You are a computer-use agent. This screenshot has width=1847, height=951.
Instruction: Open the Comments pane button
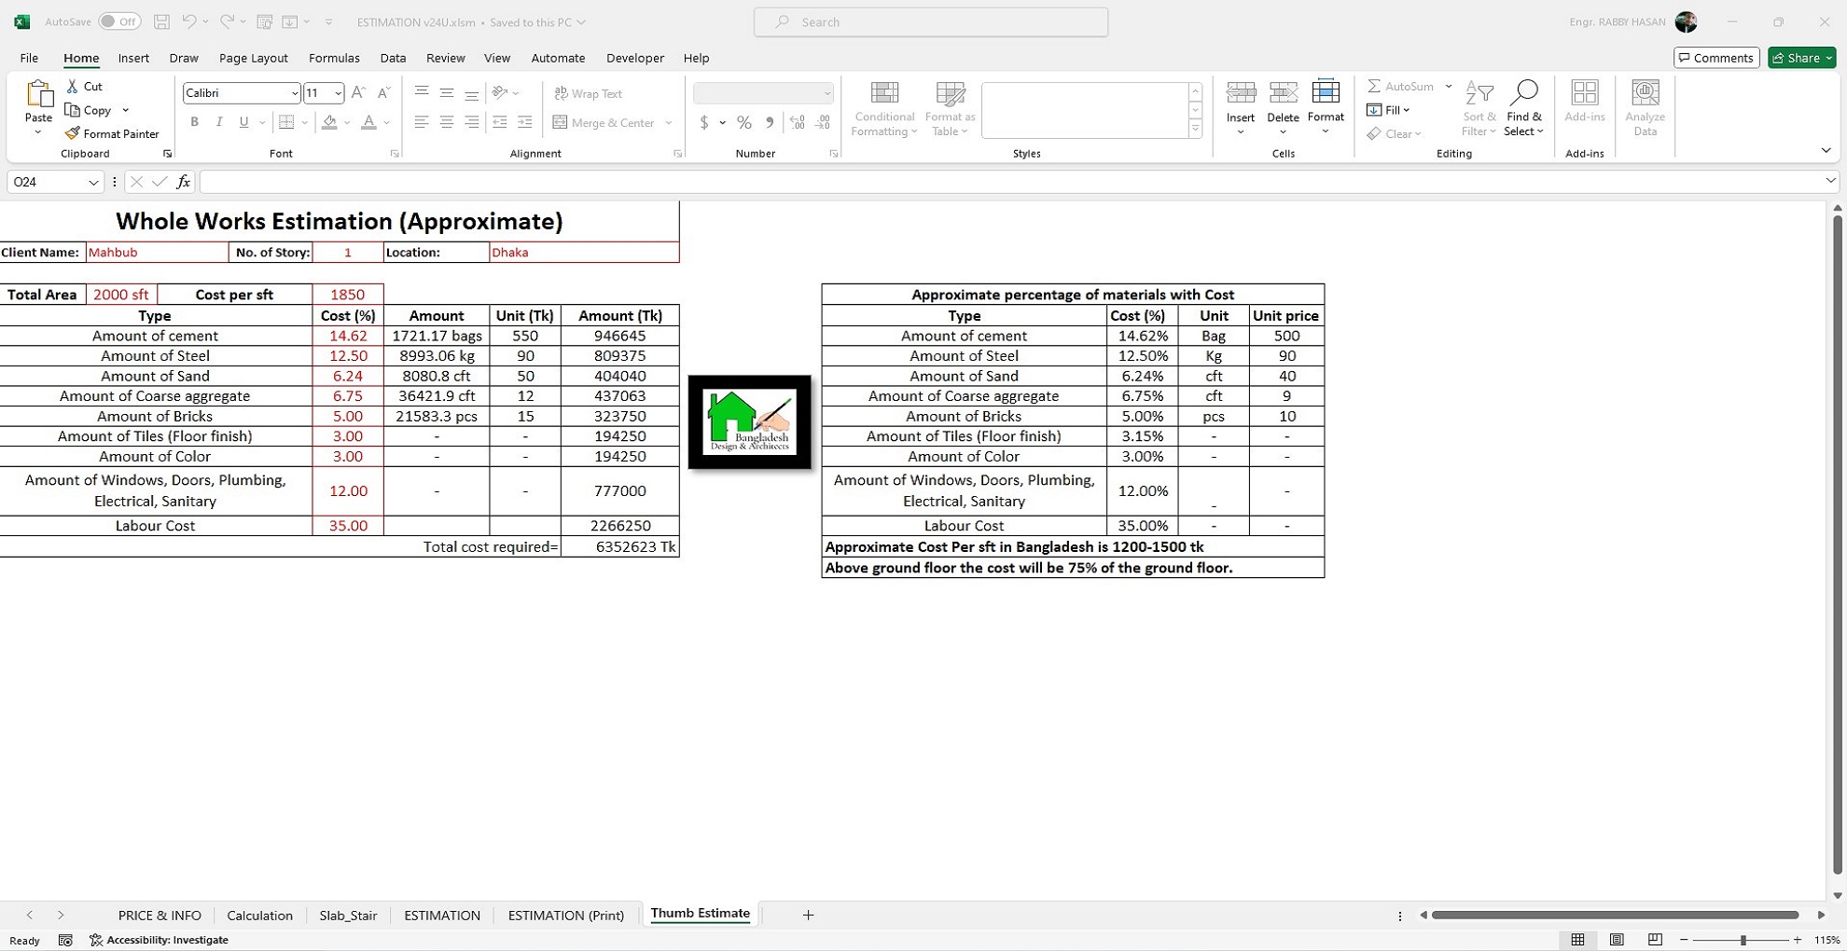[x=1716, y=58]
